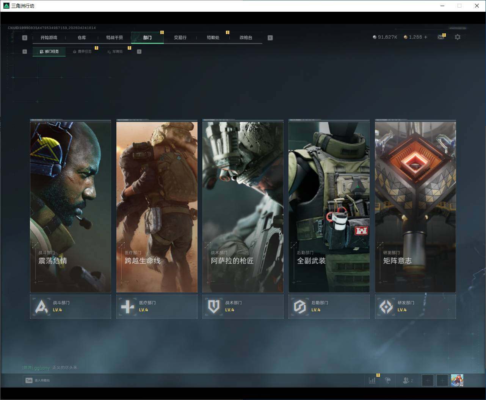Go to the 交易行 tab
The height and width of the screenshot is (400, 486).
pyautogui.click(x=180, y=37)
